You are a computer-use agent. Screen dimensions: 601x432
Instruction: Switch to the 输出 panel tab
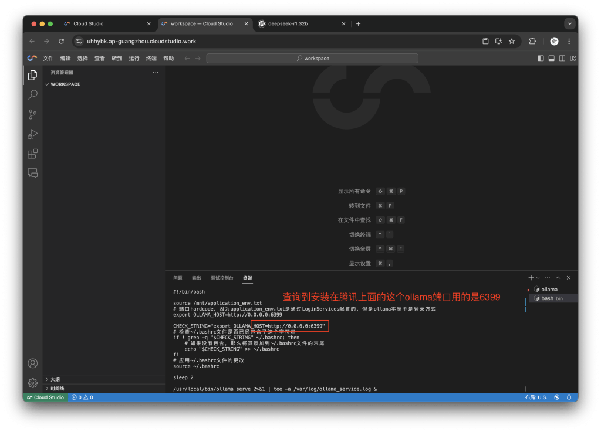tap(196, 278)
